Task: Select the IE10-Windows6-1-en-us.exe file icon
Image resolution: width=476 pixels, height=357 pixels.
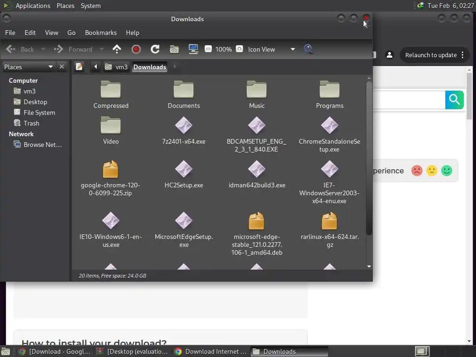Action: pos(111,221)
